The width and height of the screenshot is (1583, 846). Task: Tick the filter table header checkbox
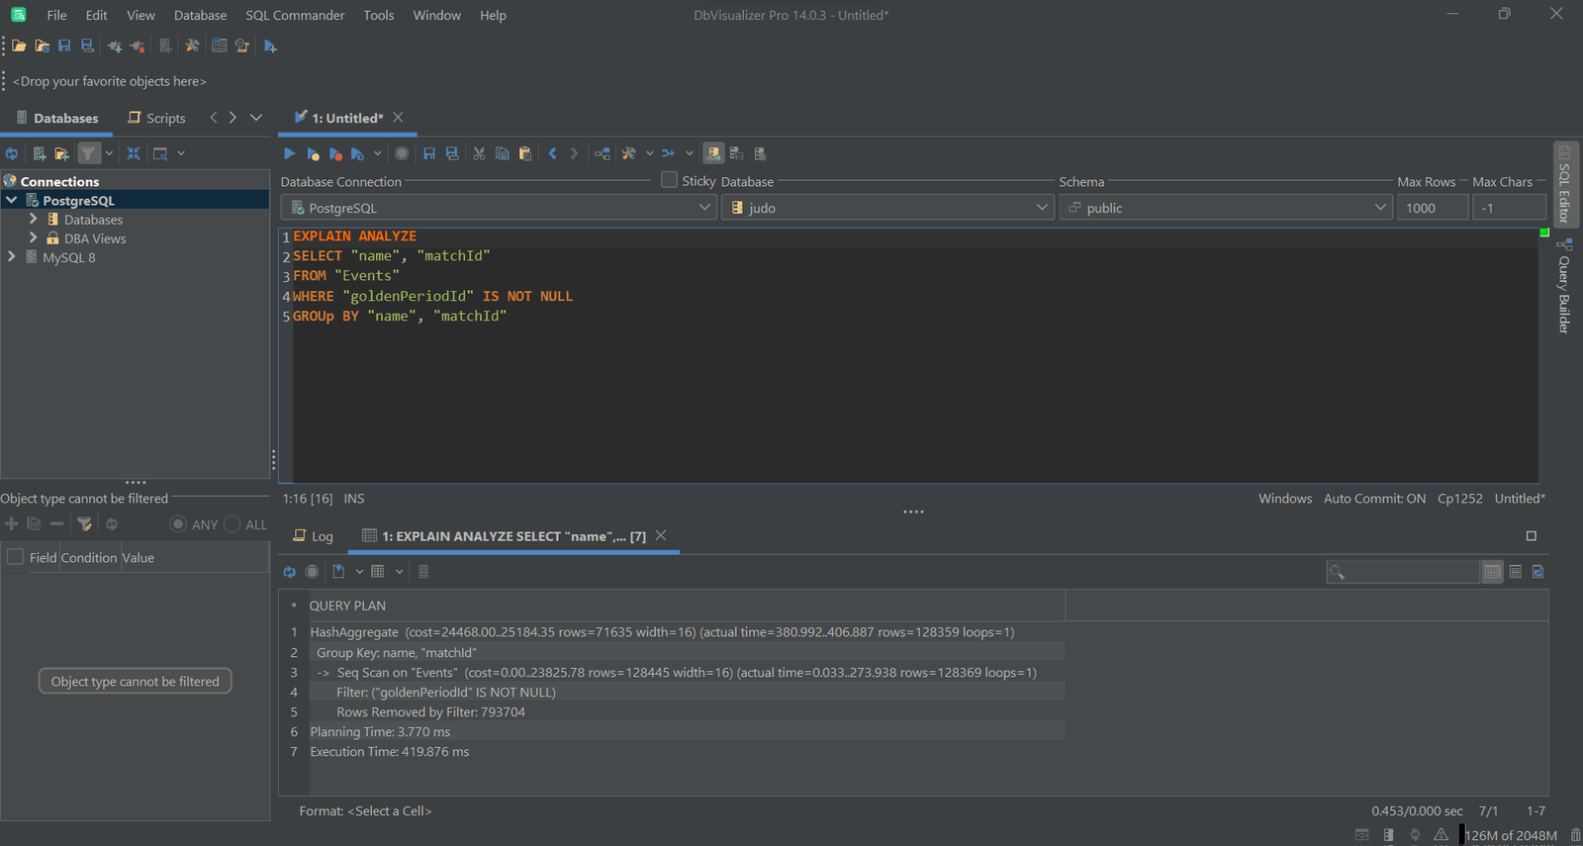[15, 557]
